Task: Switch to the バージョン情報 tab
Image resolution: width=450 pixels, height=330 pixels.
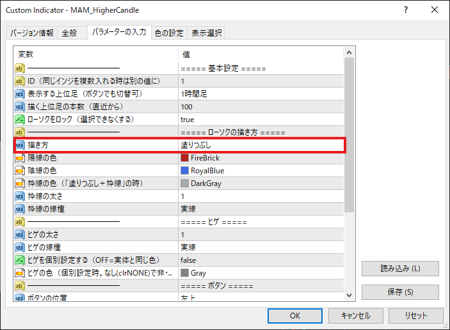Action: coord(32,33)
